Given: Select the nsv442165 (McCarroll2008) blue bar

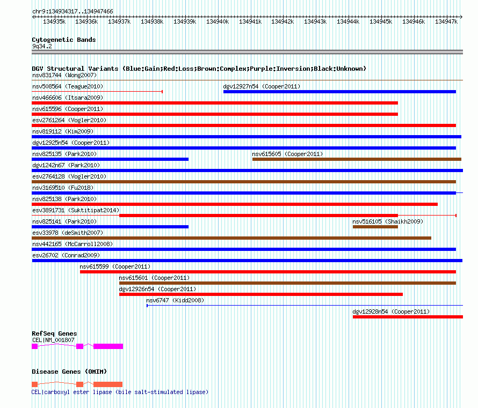Looking at the screenshot, I should coord(244,249).
